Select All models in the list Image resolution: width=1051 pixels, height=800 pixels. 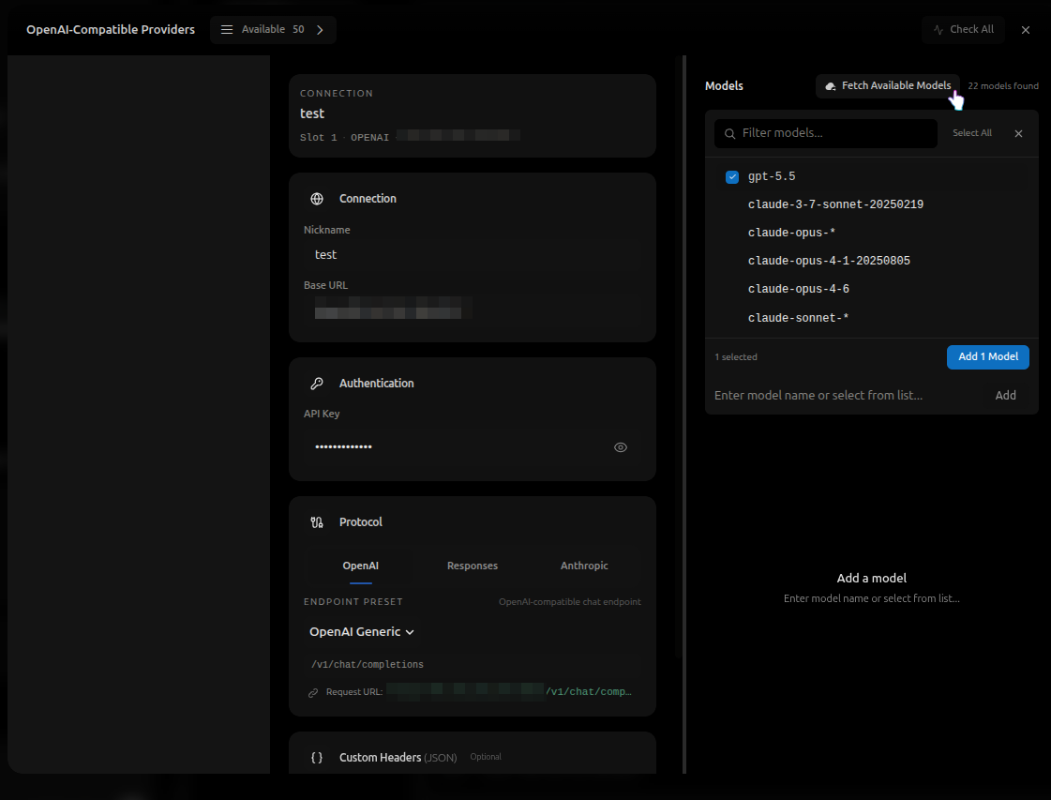[972, 133]
